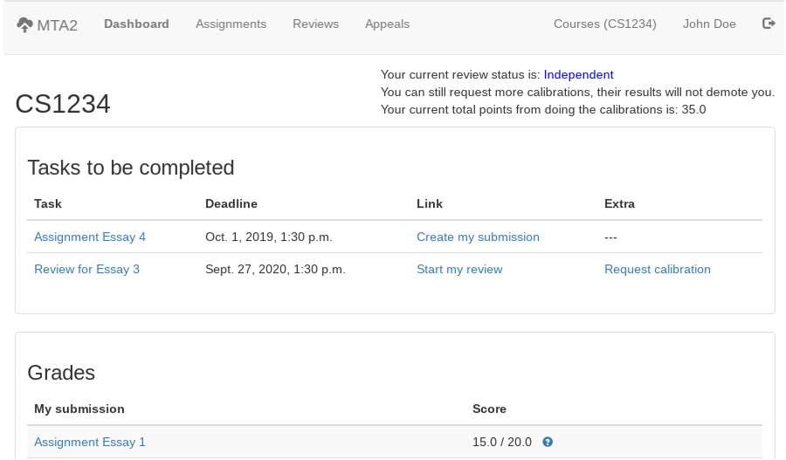
Task: Open the Dashboard nav item
Action: 136,24
